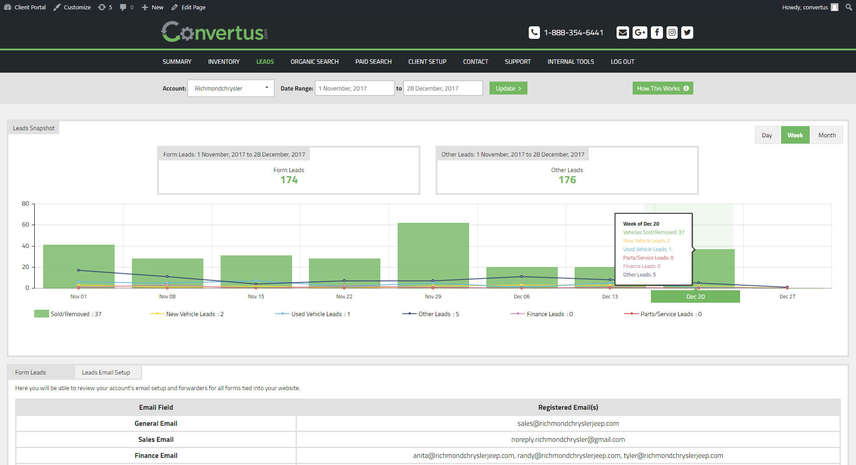Click the Dec 20 highlighted axis label
This screenshot has height=465, width=856.
pyautogui.click(x=695, y=296)
